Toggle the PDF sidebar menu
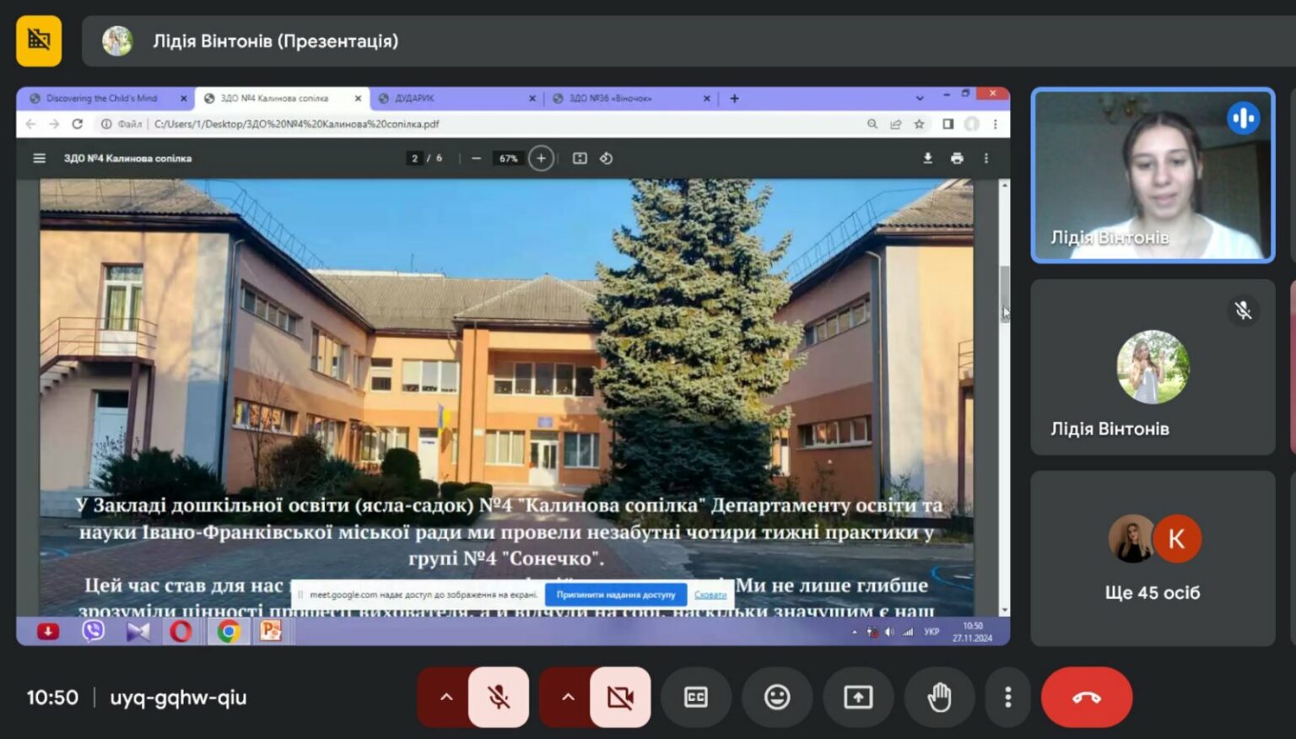 coord(39,158)
